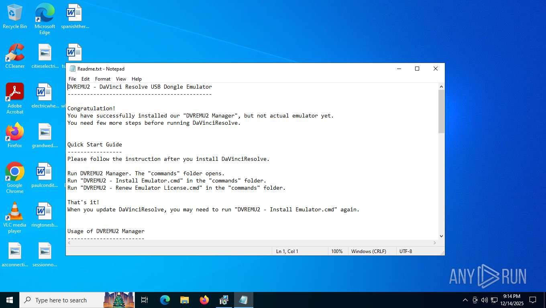Click the "Usage of DVREMU2 Manager" heading
This screenshot has width=546, height=308.
pos(106,231)
